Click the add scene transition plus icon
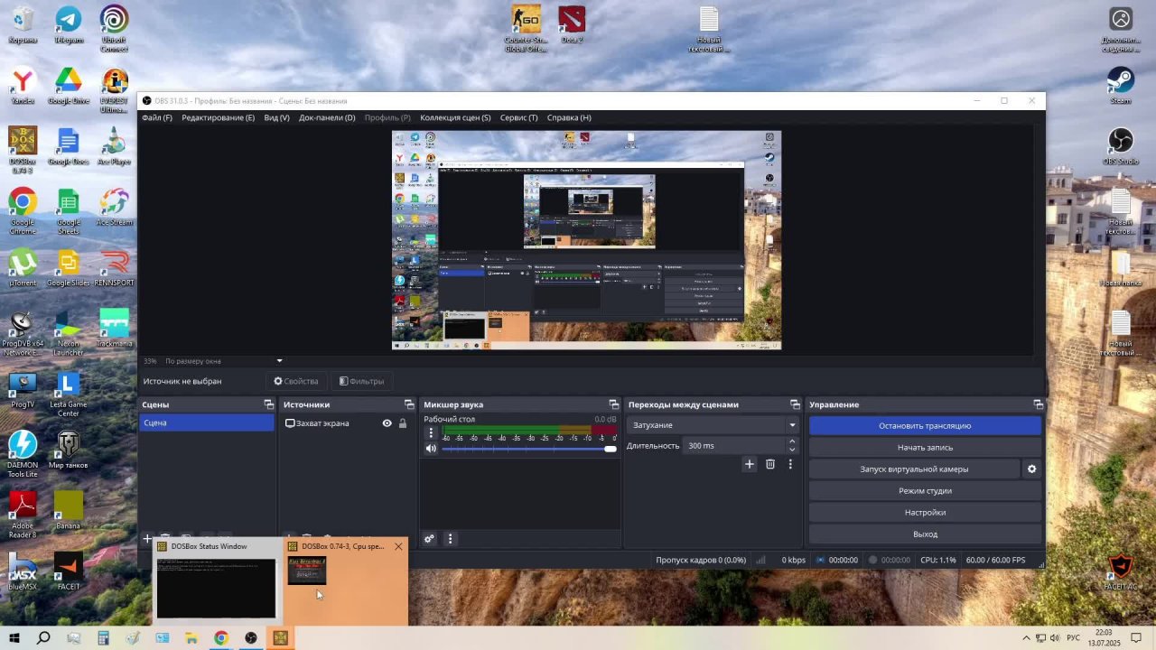The width and height of the screenshot is (1156, 650). (x=749, y=464)
